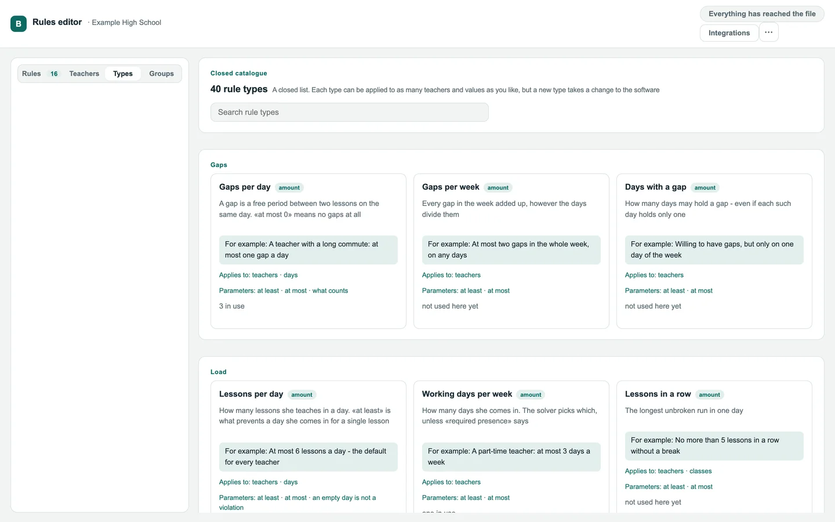
Task: Click the Load section heading
Action: pos(219,372)
